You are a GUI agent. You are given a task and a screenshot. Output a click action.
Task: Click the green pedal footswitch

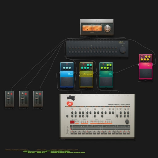106,82
